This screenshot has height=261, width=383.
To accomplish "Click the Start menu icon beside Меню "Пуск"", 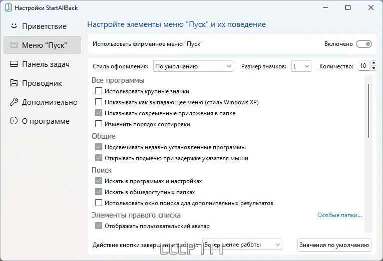I will pos(14,45).
